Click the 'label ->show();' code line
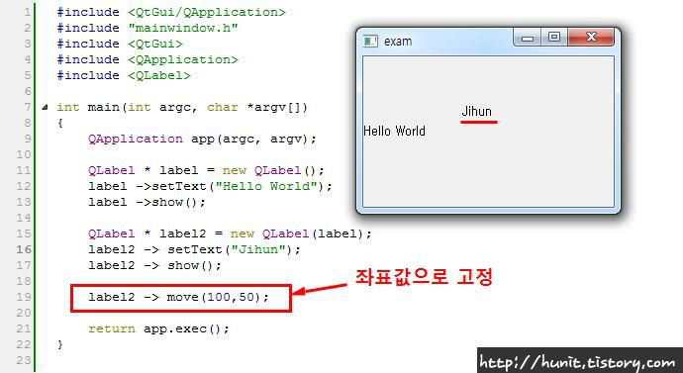This screenshot has width=683, height=373. (146, 202)
